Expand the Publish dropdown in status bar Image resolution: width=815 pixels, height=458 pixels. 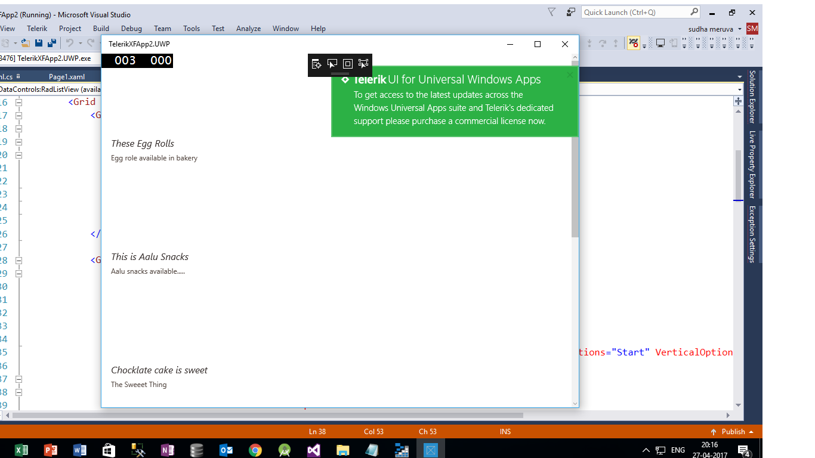point(751,432)
